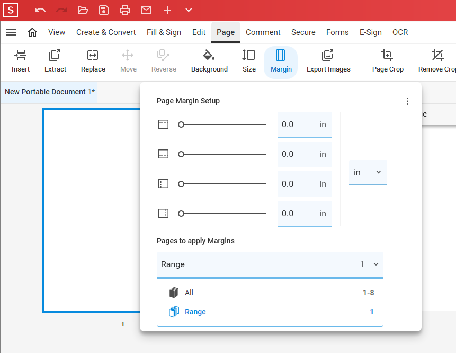Expand the Pages to apply Range dropdown
Image resolution: width=456 pixels, height=353 pixels.
pos(270,264)
